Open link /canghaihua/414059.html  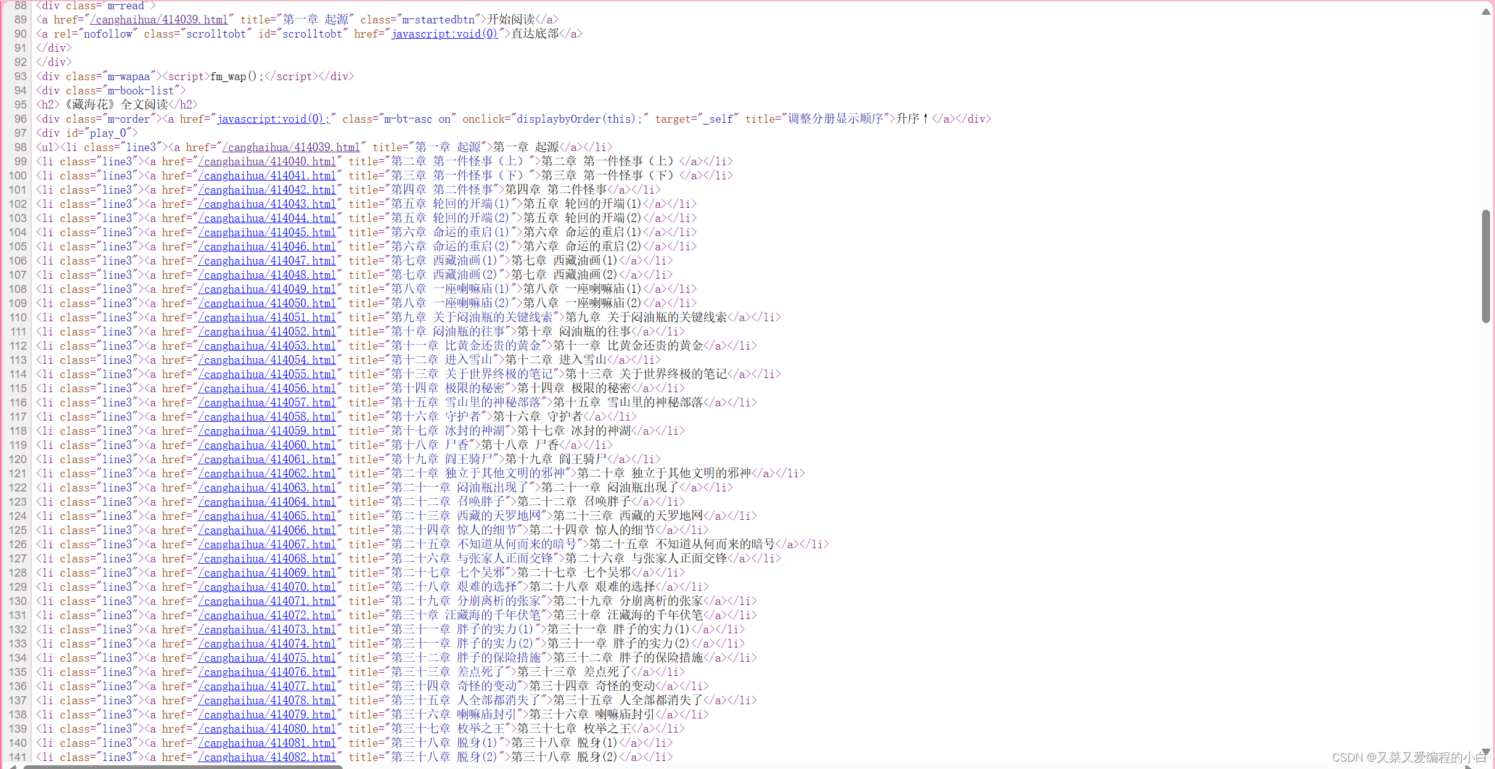coord(267,431)
